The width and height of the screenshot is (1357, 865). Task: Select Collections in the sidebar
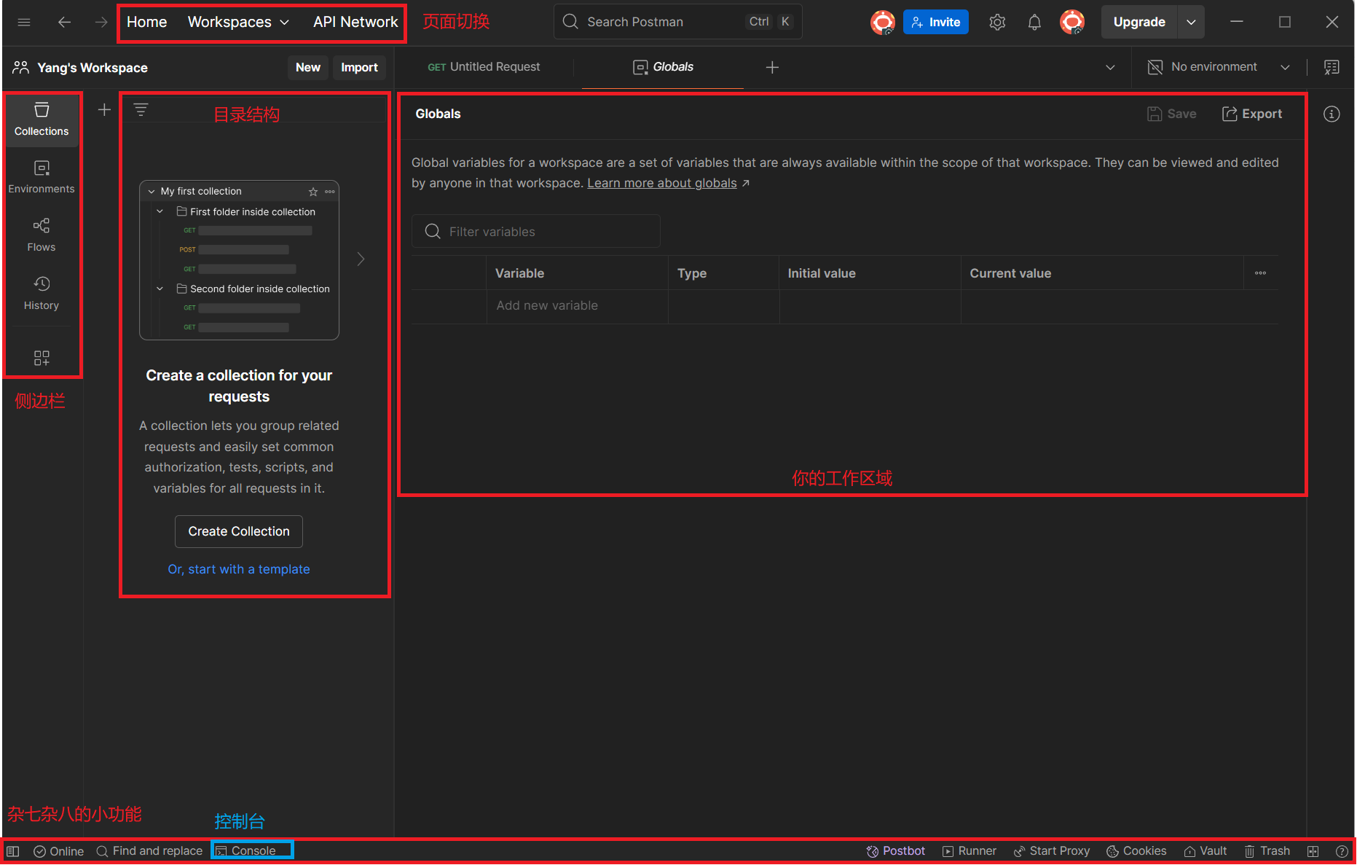[42, 120]
